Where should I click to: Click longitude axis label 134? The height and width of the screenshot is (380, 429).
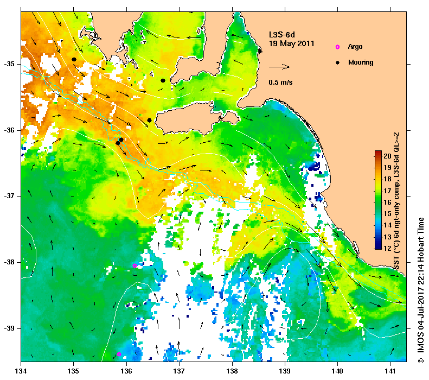point(21,371)
